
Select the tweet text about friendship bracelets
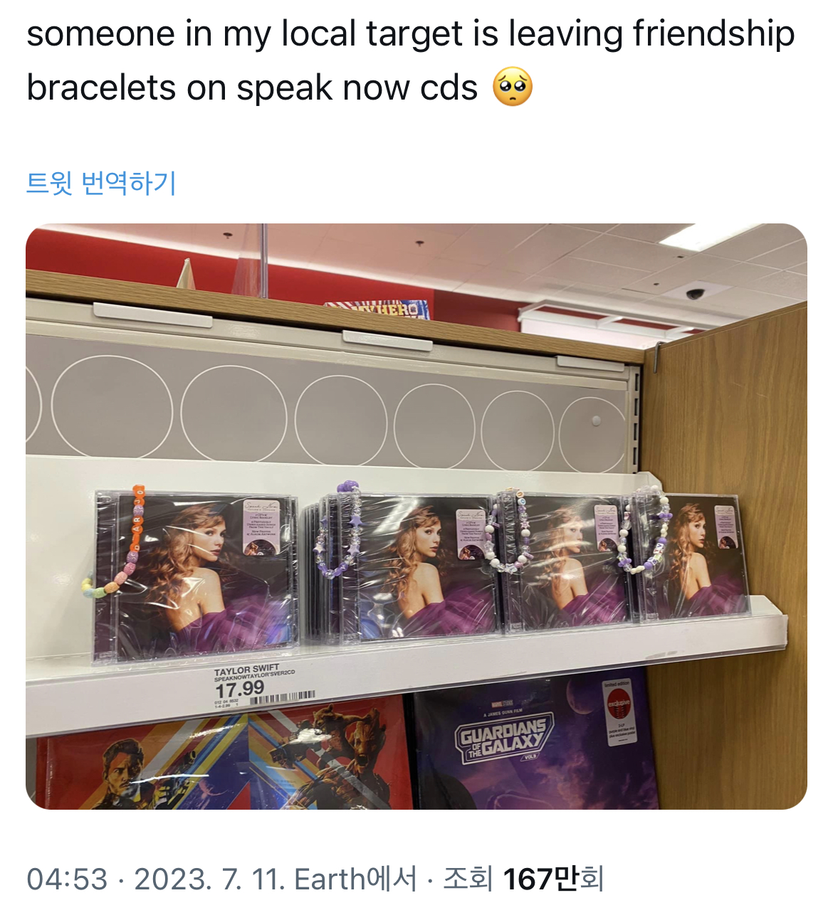point(411,60)
